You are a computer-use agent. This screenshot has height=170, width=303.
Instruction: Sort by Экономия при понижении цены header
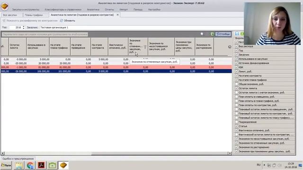pyautogui.click(x=185, y=46)
